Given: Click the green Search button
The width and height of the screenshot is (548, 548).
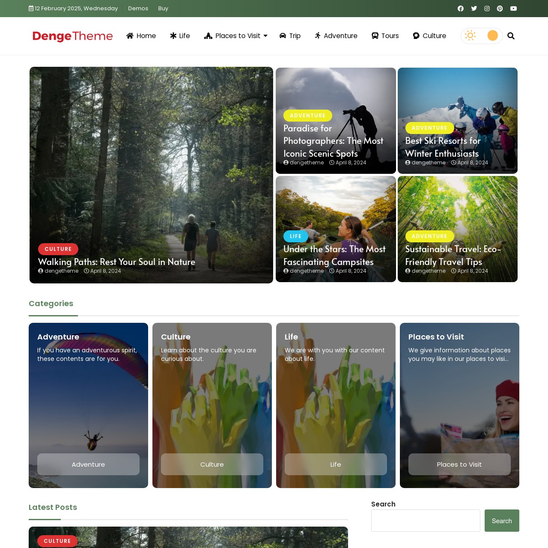Looking at the screenshot, I should tap(502, 521).
